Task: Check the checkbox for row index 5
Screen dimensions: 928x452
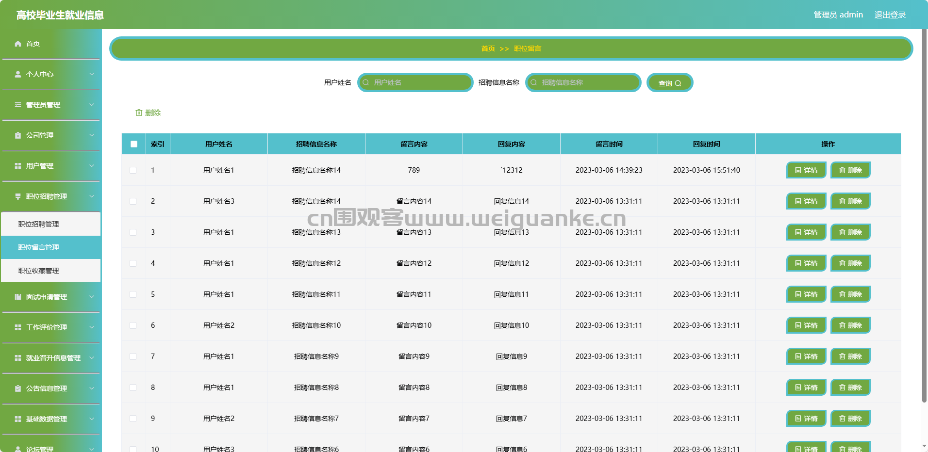Action: tap(133, 294)
